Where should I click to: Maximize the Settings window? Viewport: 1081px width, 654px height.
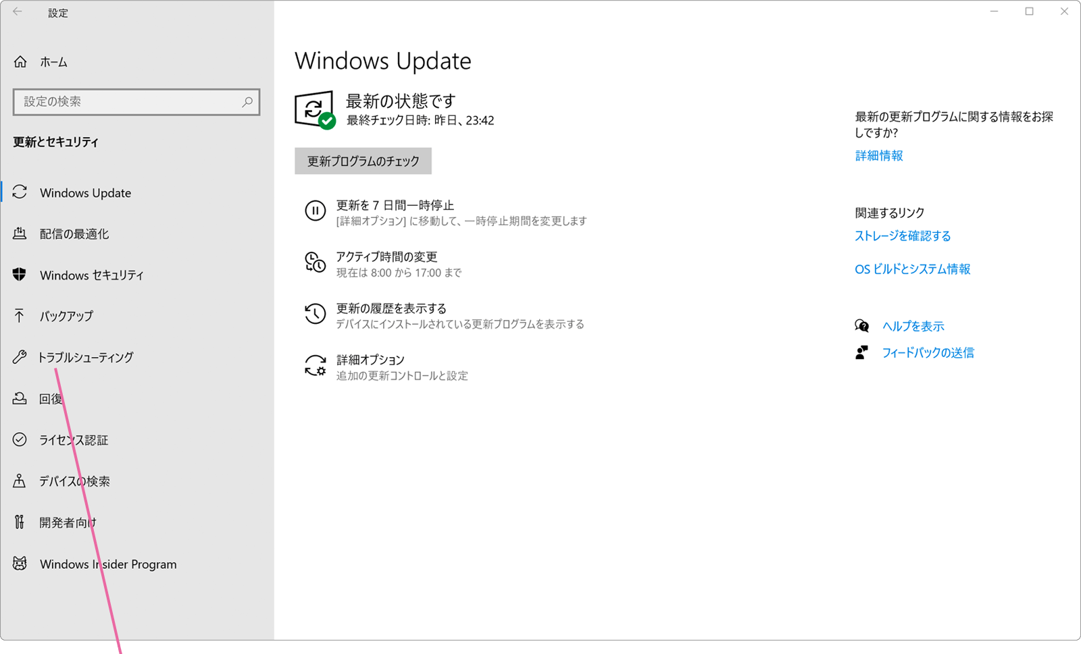[1030, 11]
